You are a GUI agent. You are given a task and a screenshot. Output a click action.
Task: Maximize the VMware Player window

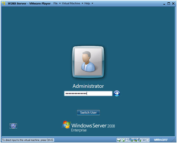169,3
